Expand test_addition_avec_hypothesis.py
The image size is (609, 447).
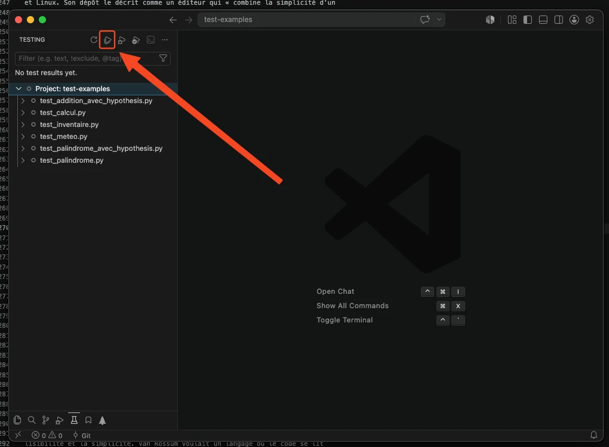(x=23, y=101)
